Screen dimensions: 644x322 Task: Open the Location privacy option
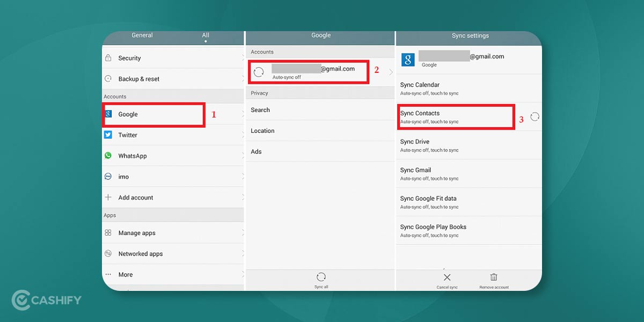[320, 131]
